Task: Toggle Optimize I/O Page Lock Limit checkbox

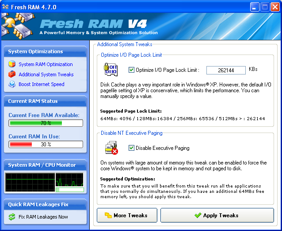Action: [131, 70]
